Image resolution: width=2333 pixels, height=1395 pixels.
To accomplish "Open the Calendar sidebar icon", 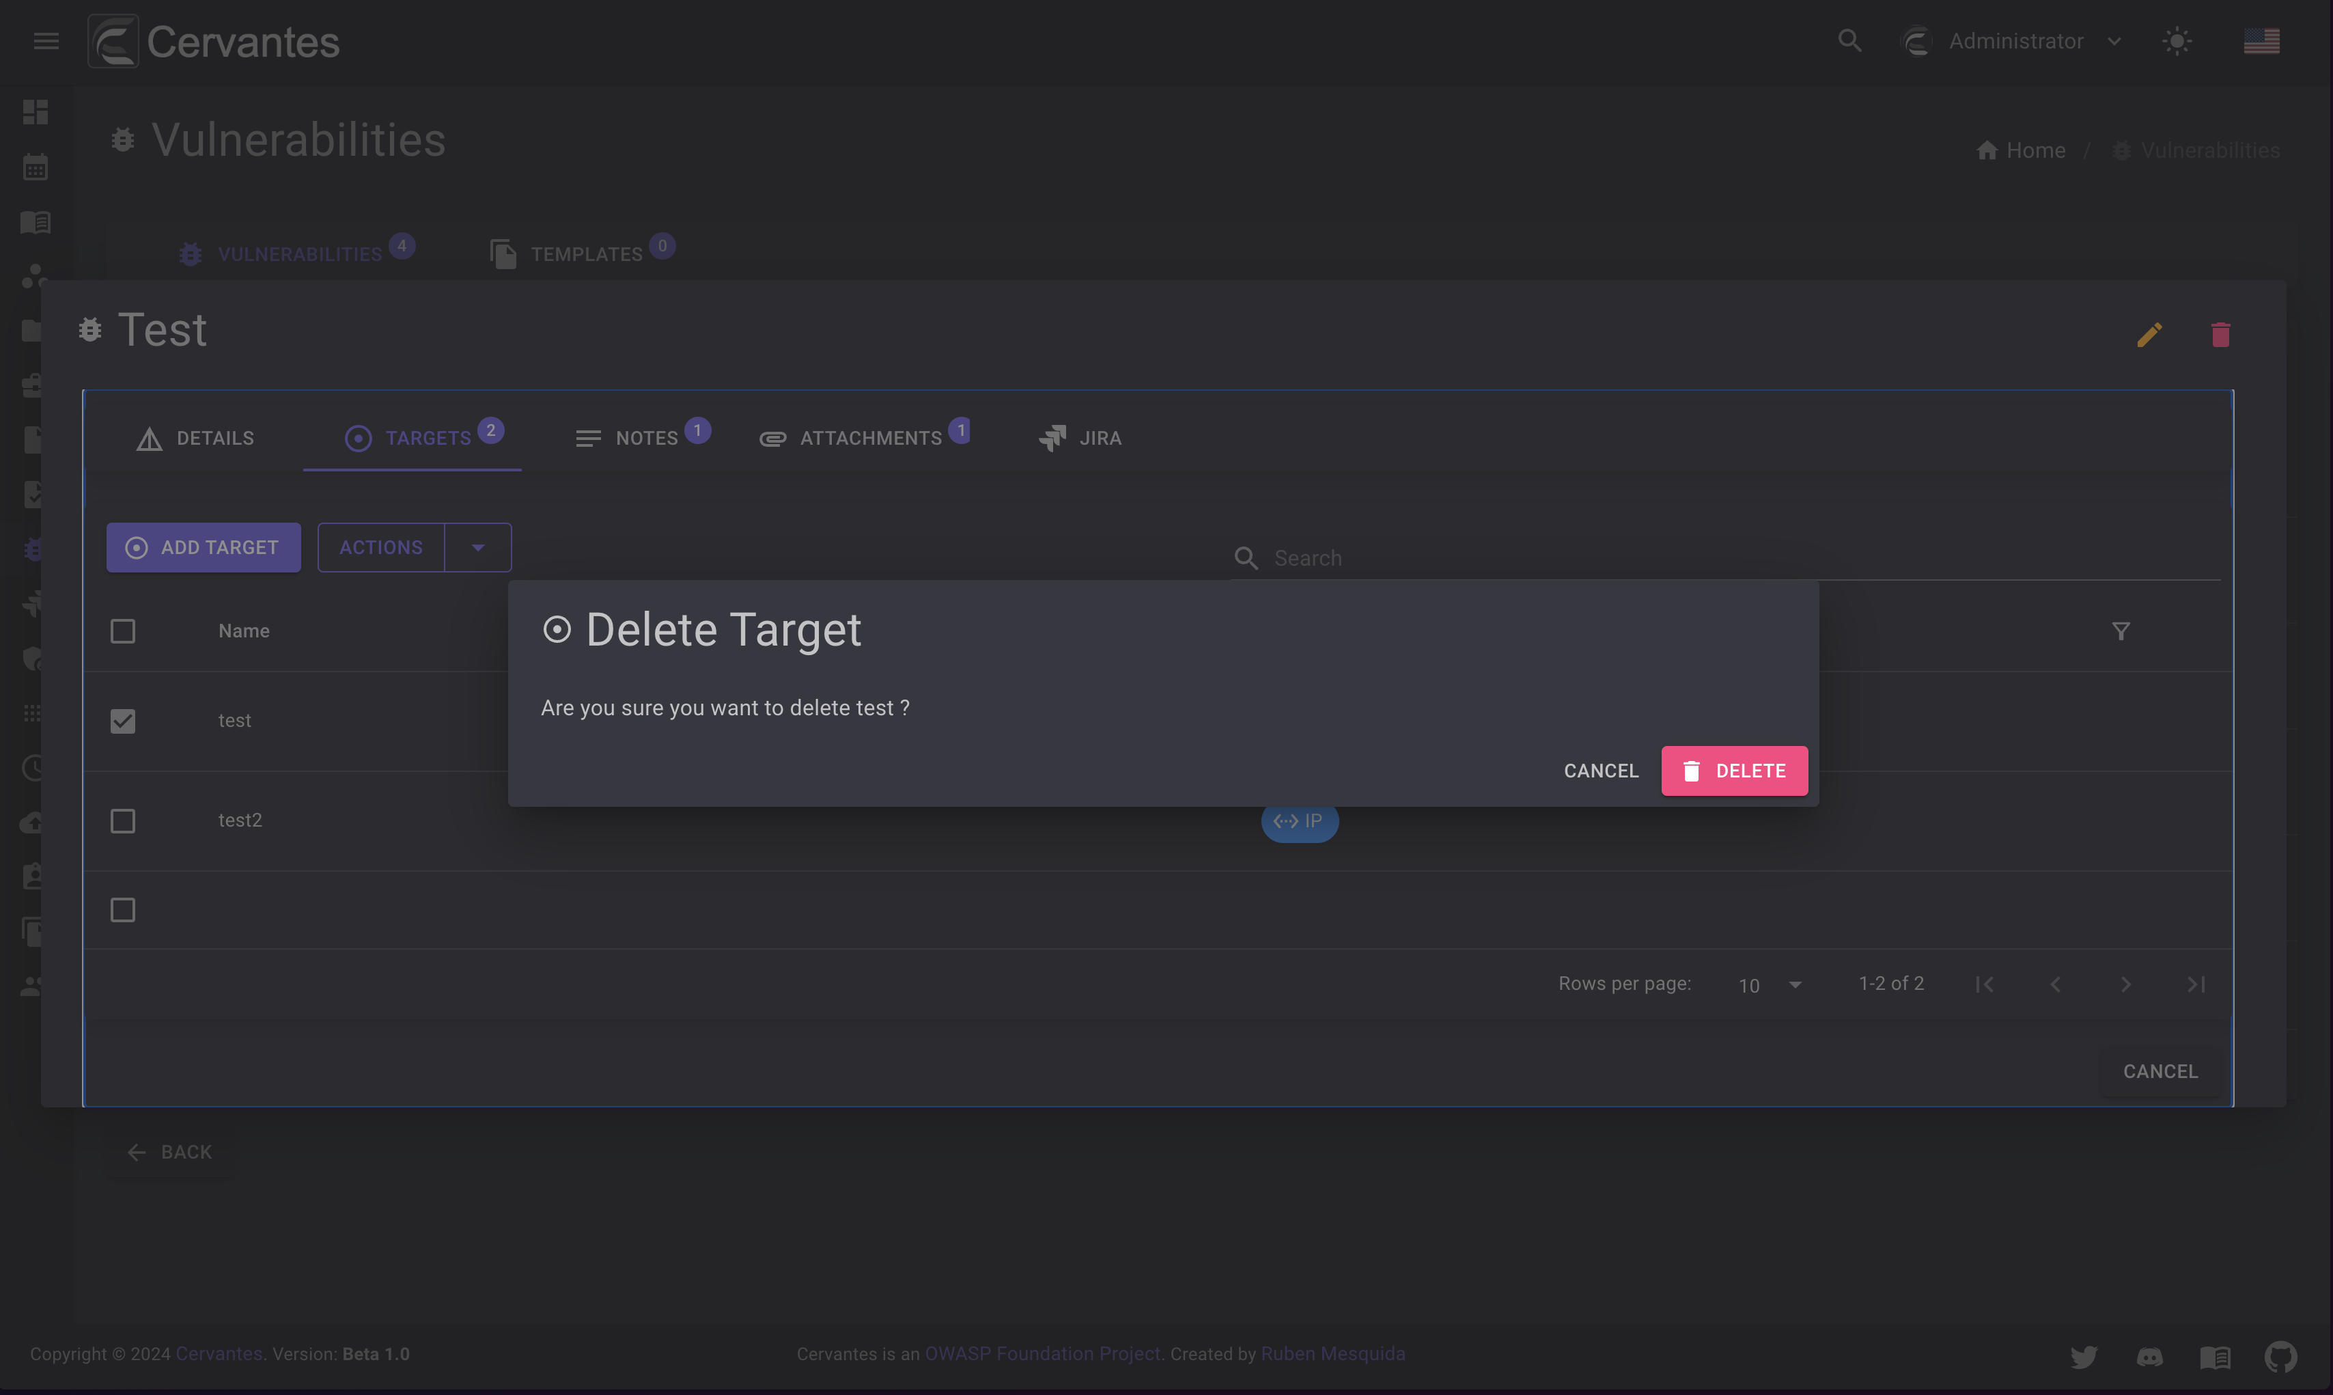I will [x=36, y=167].
